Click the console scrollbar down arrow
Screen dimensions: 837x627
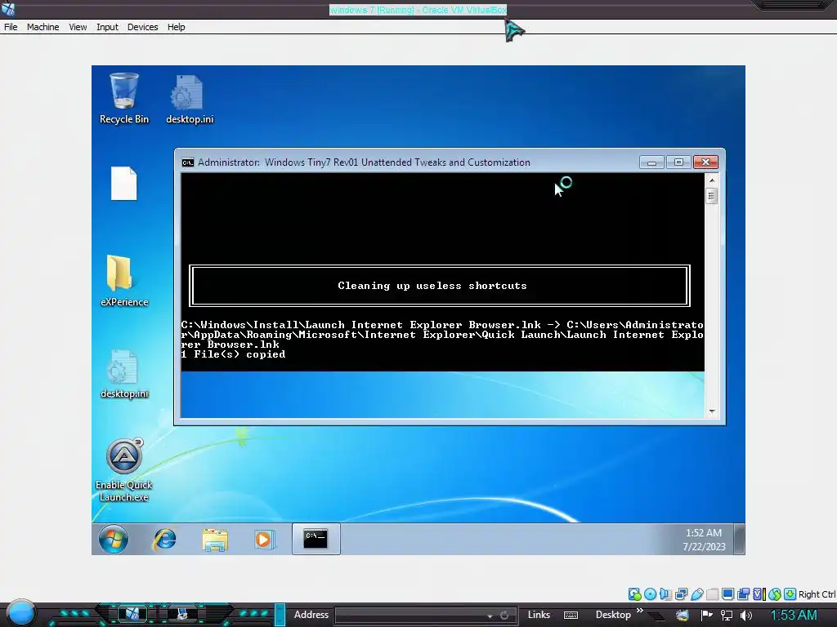(712, 411)
